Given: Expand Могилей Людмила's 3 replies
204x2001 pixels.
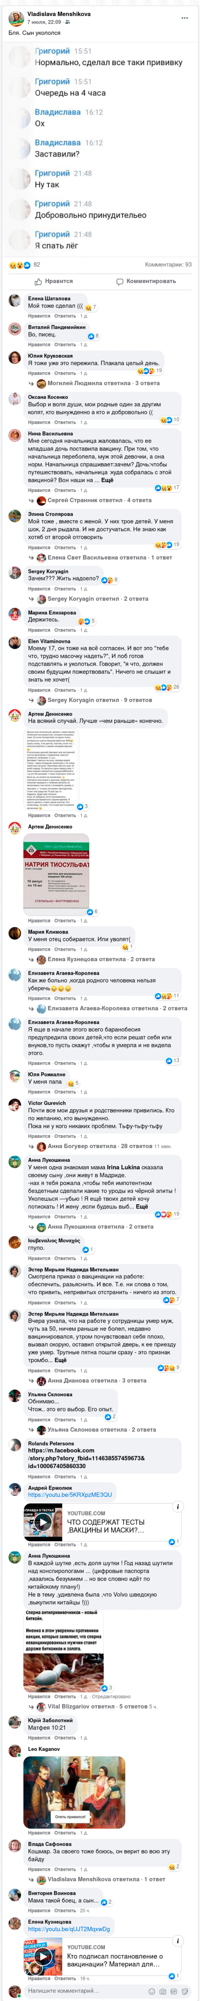Looking at the screenshot, I should [x=104, y=383].
